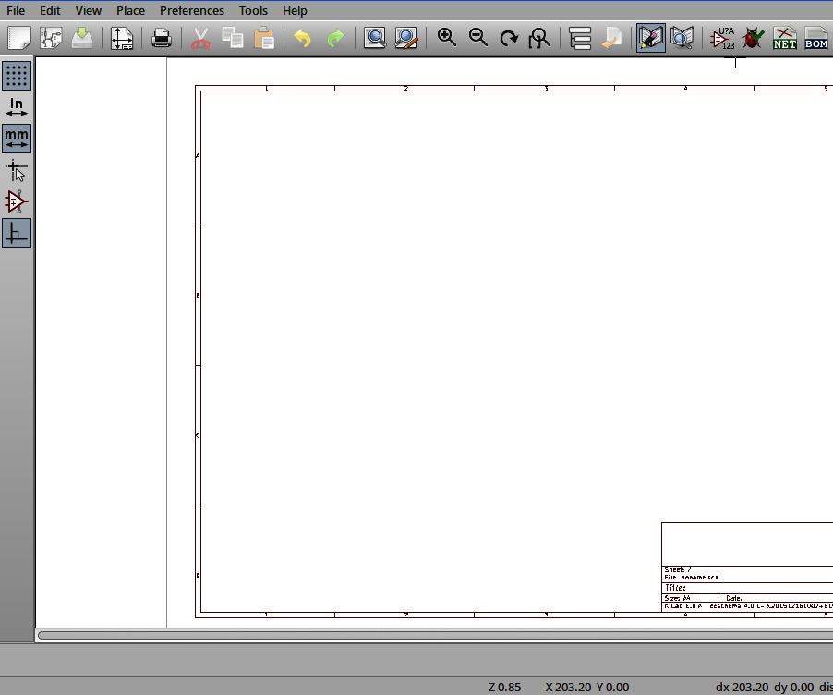
Task: Open Page Settings from the toolbar
Action: pyautogui.click(x=122, y=38)
